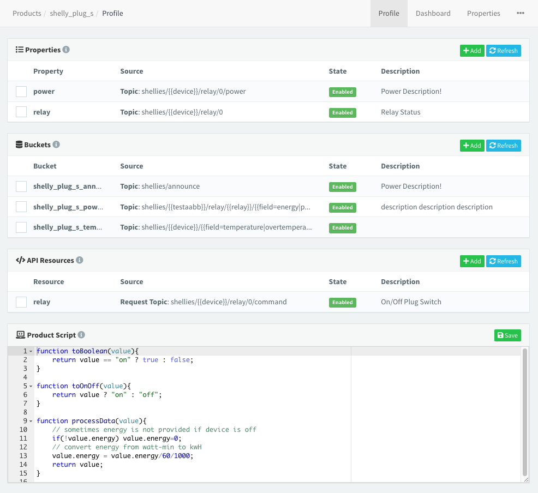This screenshot has width=538, height=493.
Task: Click the info icon next to Properties heading
Action: (66, 50)
